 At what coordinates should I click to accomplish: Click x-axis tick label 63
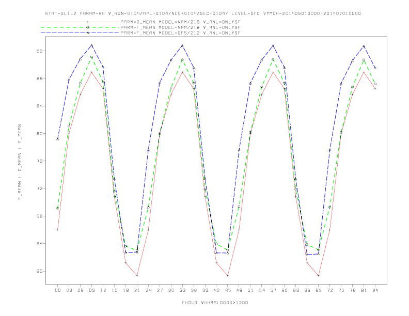(296, 290)
